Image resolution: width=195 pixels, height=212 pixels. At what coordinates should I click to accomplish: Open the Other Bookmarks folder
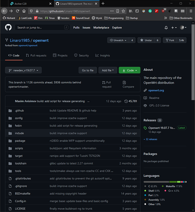coord(181,18)
